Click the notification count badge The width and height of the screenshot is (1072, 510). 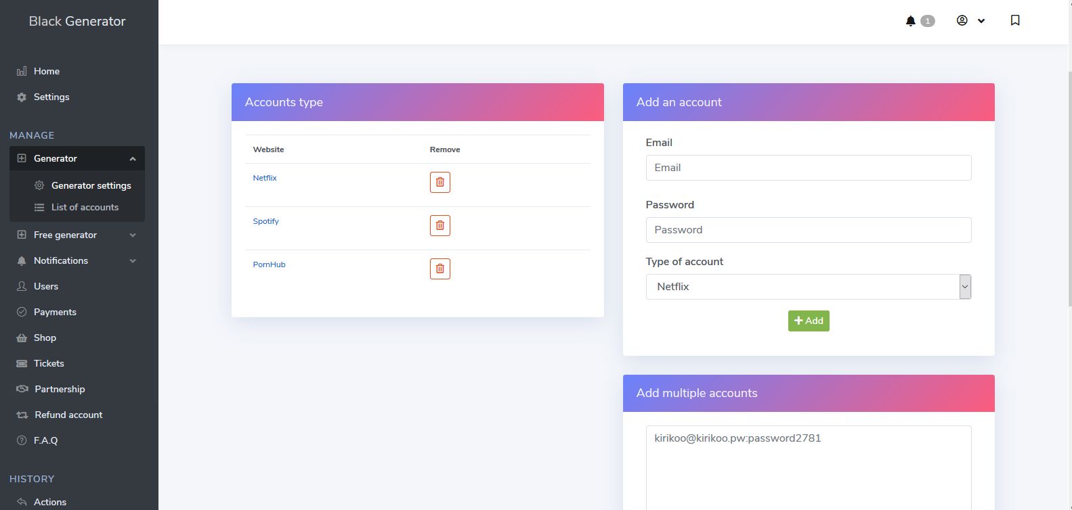(927, 20)
